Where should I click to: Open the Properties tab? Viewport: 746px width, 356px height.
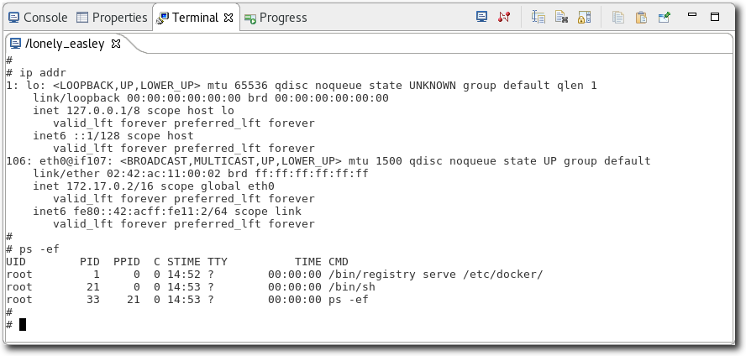tap(112, 18)
